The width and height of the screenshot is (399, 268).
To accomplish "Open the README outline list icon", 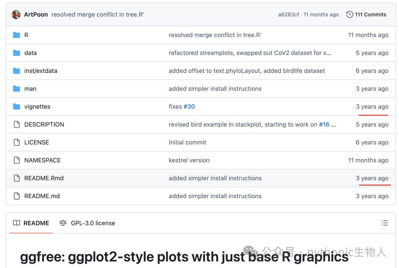I will (385, 223).
